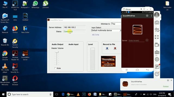Launch µTorrent desktop shortcut
Screen dimensions: 174x97
(45, 5)
